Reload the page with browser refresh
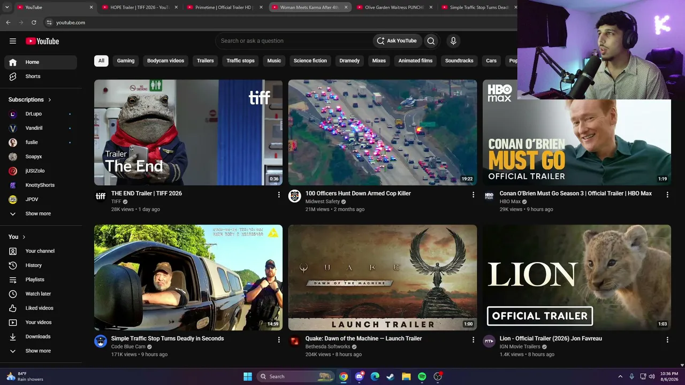The width and height of the screenshot is (685, 385). pyautogui.click(x=34, y=22)
